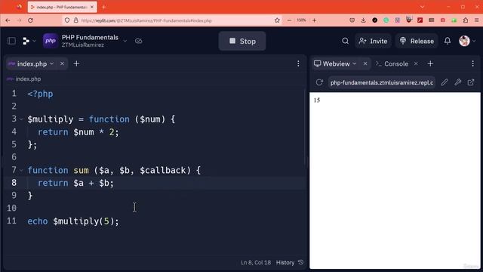
Task: Toggle the sidebar panel icon
Action: [12, 41]
